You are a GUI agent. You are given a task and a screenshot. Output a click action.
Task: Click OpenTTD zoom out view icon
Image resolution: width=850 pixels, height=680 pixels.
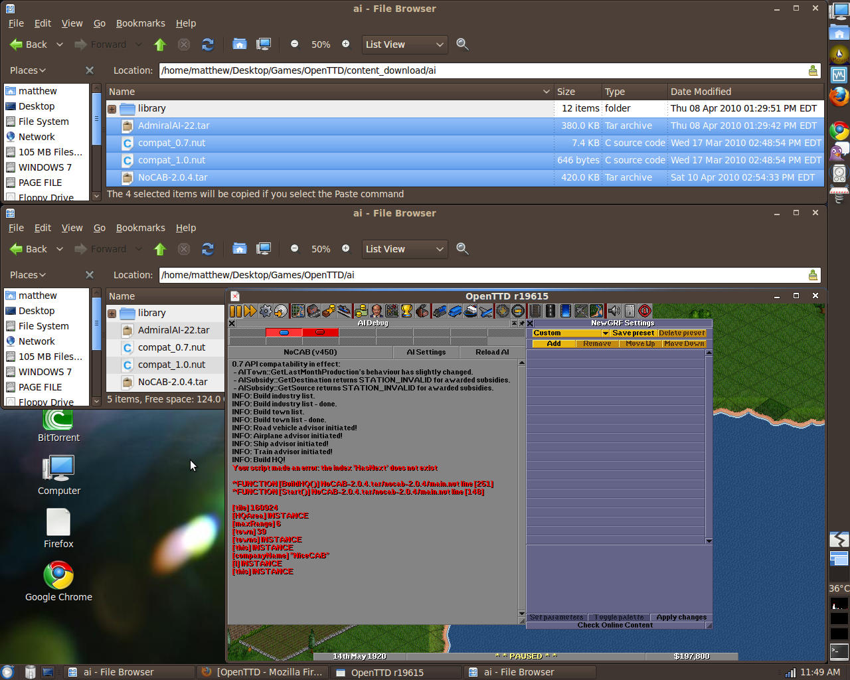[517, 311]
